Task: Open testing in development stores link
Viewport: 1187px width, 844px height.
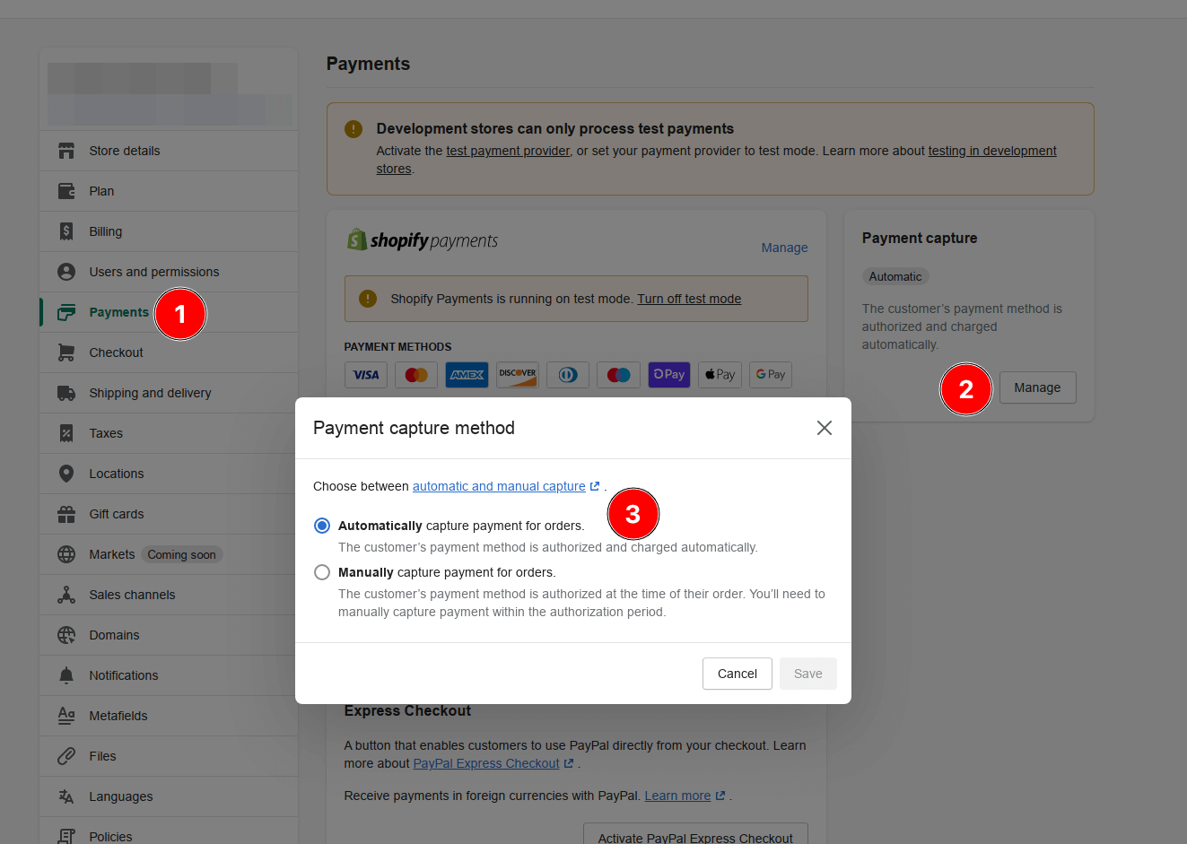Action: (x=992, y=151)
